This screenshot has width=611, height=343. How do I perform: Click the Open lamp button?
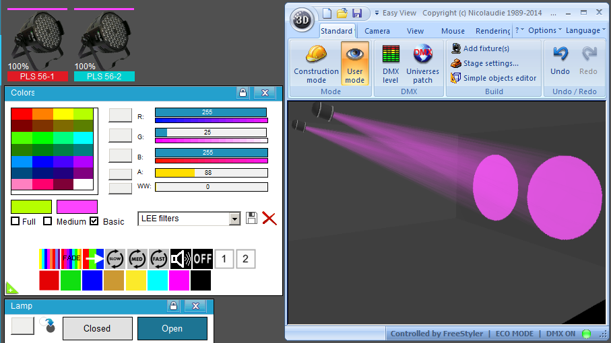tap(172, 329)
